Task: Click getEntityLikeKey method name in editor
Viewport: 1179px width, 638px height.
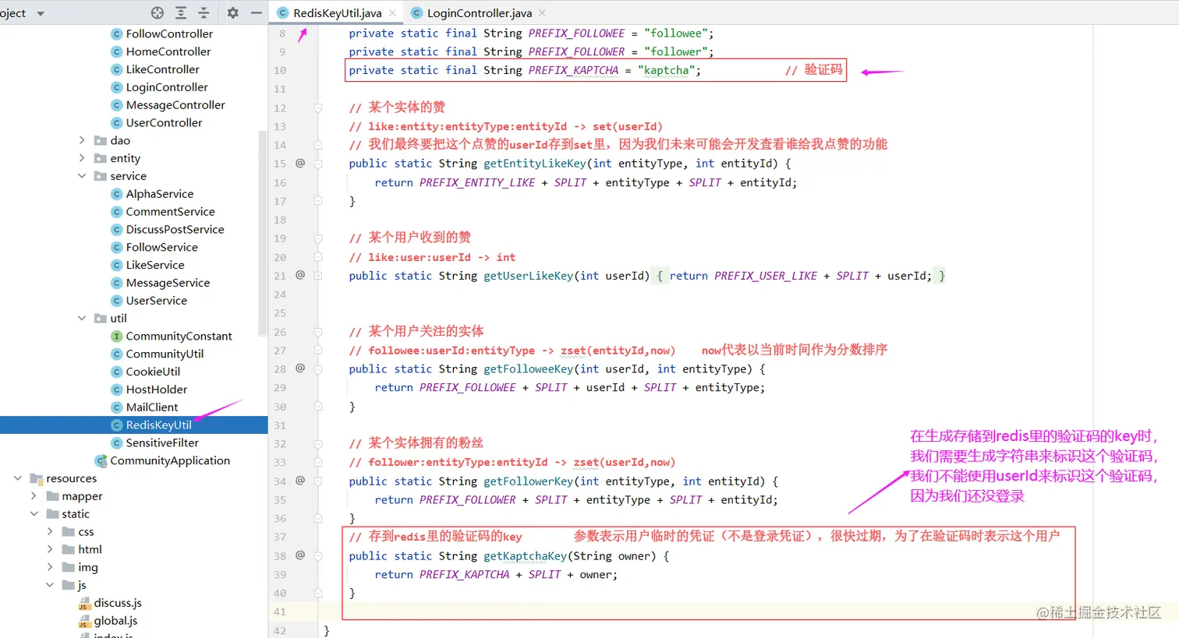Action: (535, 164)
